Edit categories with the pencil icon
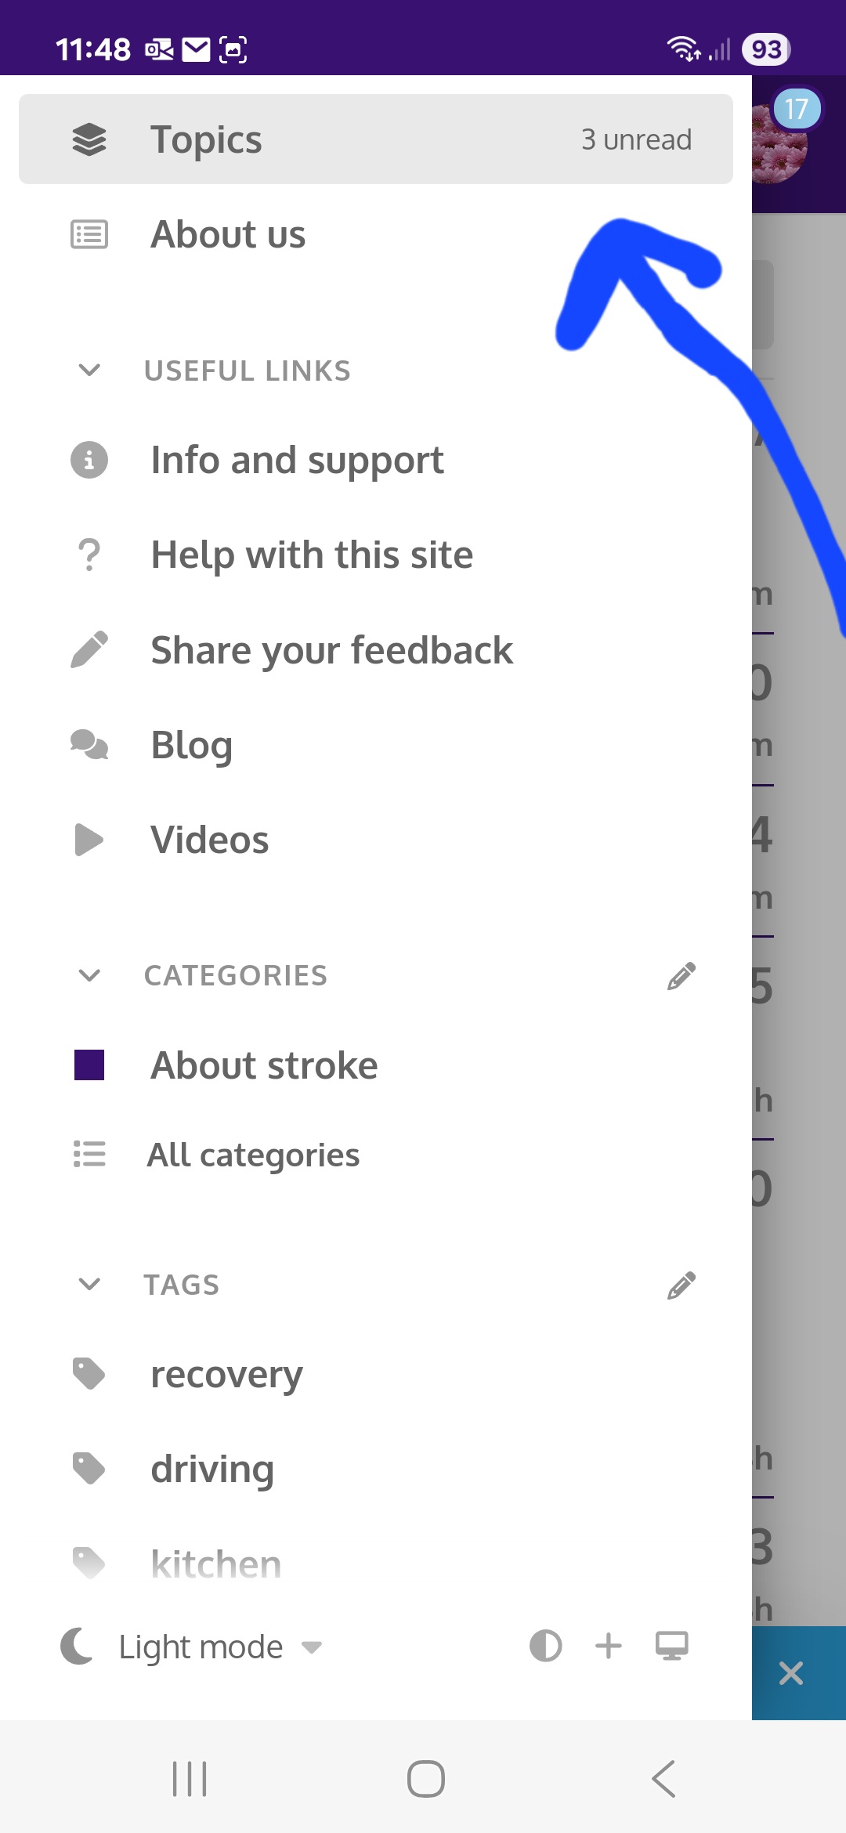This screenshot has height=1833, width=846. click(x=681, y=976)
